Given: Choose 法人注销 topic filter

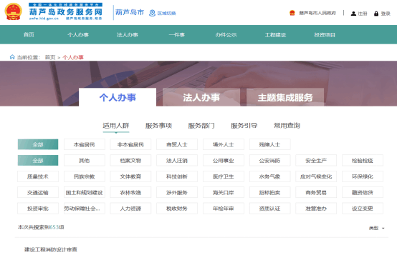Looking at the screenshot, I should (177, 160).
